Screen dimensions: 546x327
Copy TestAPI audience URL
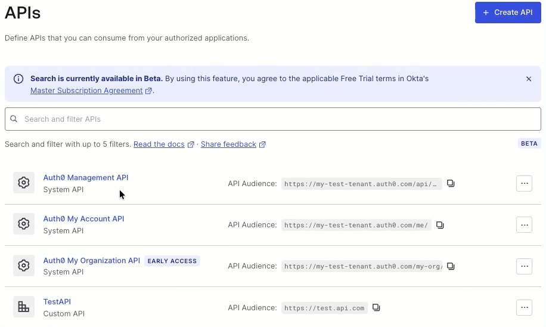click(376, 307)
